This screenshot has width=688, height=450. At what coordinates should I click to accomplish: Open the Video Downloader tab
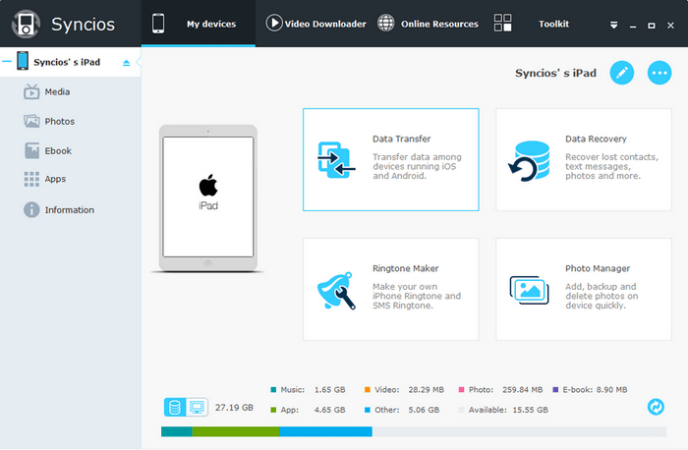316,24
